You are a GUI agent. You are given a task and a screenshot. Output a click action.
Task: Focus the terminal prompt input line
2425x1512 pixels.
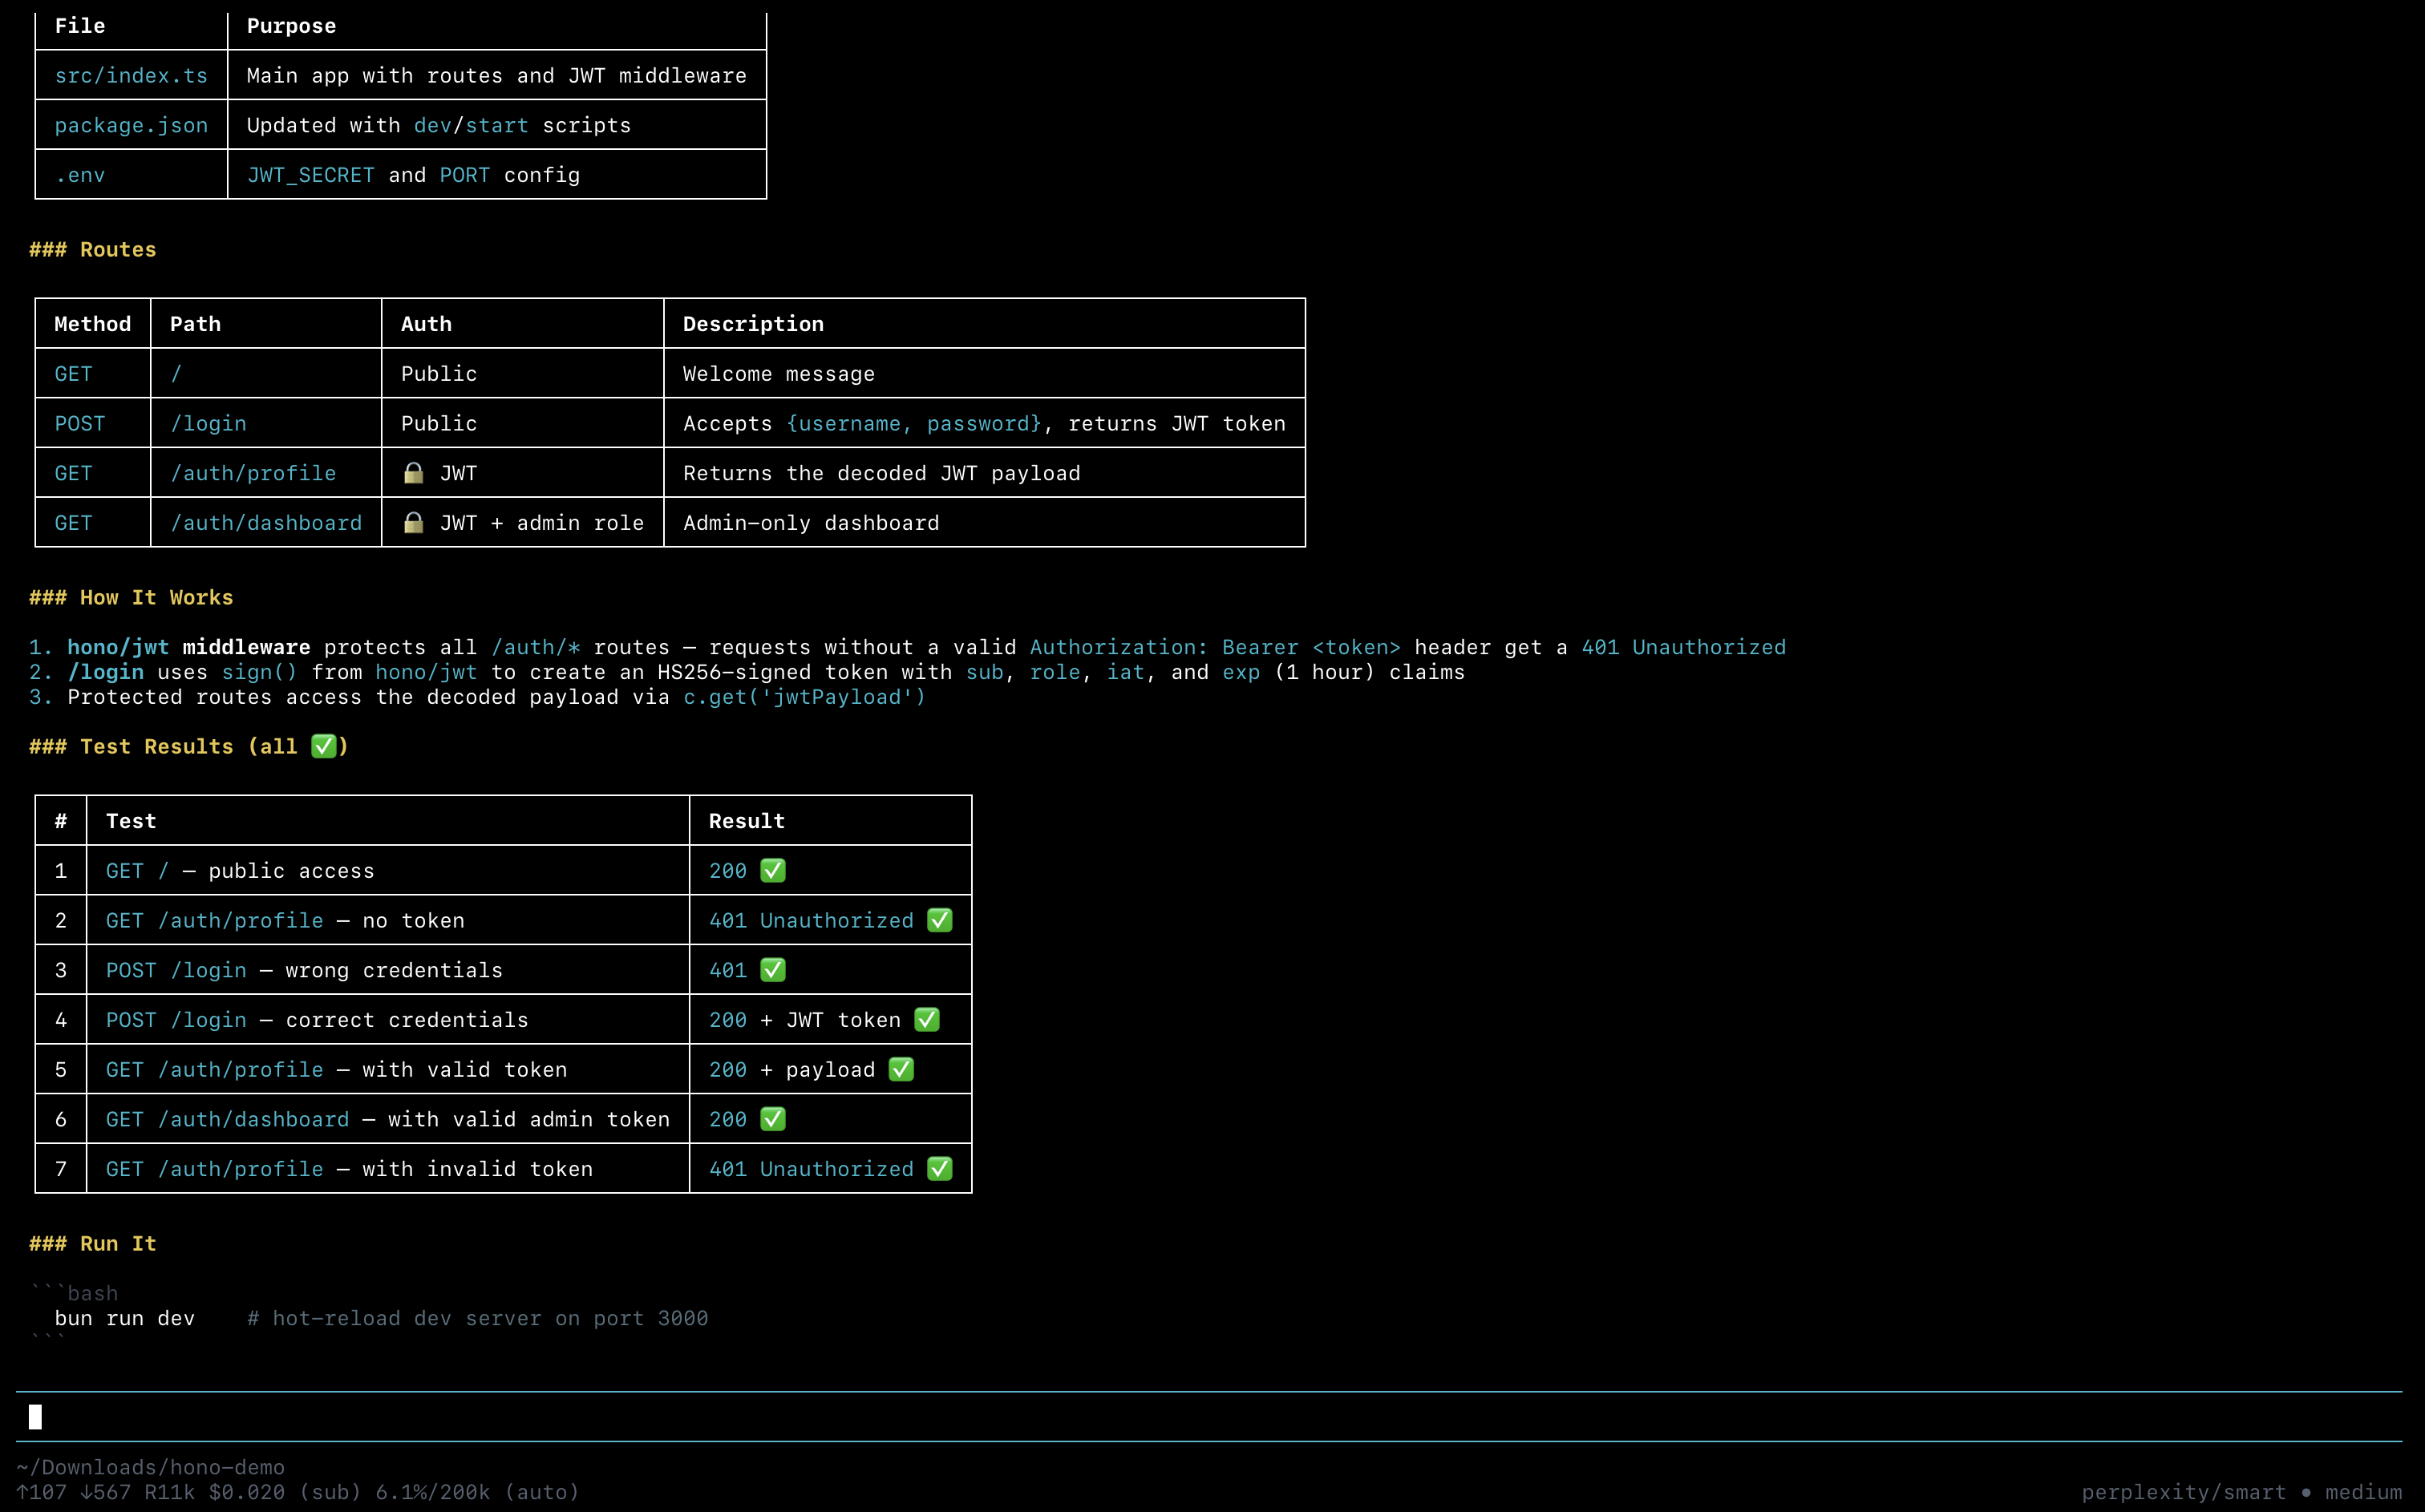(1200, 1416)
